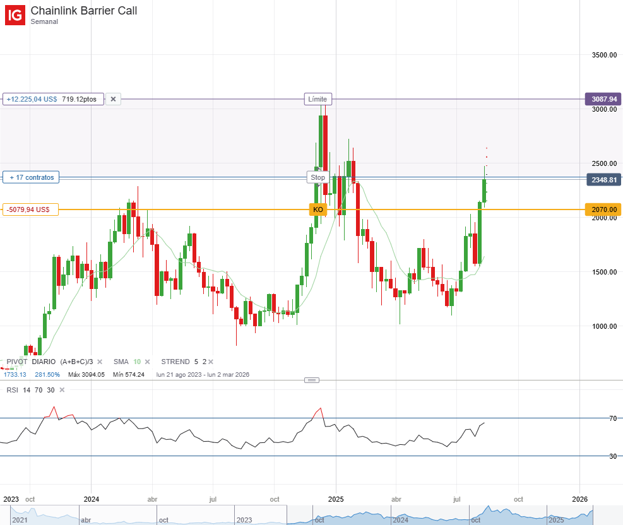This screenshot has width=623, height=525.
Task: Select the Límite order marker
Action: 318,99
